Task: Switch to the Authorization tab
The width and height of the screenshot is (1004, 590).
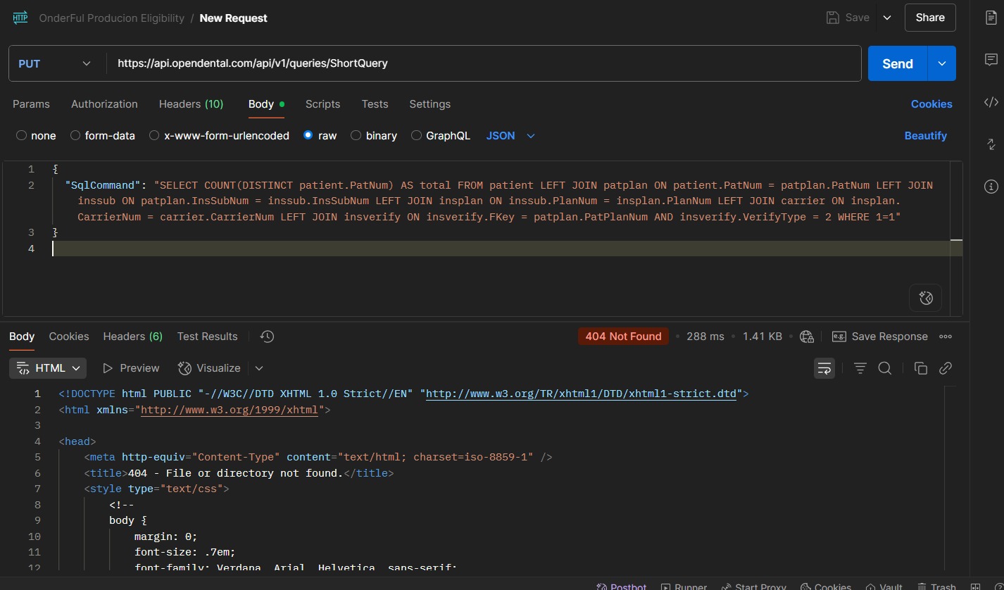Action: pos(104,103)
